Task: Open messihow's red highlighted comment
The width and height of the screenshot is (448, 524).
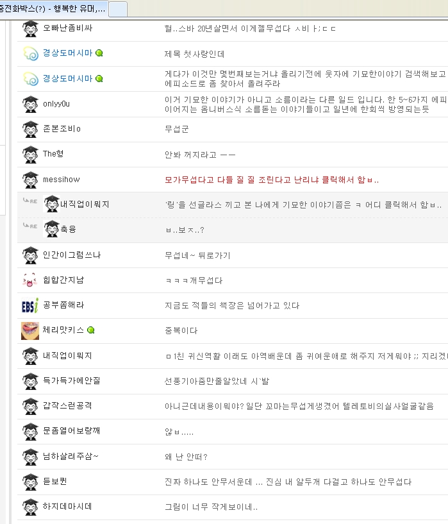Action: 272,180
